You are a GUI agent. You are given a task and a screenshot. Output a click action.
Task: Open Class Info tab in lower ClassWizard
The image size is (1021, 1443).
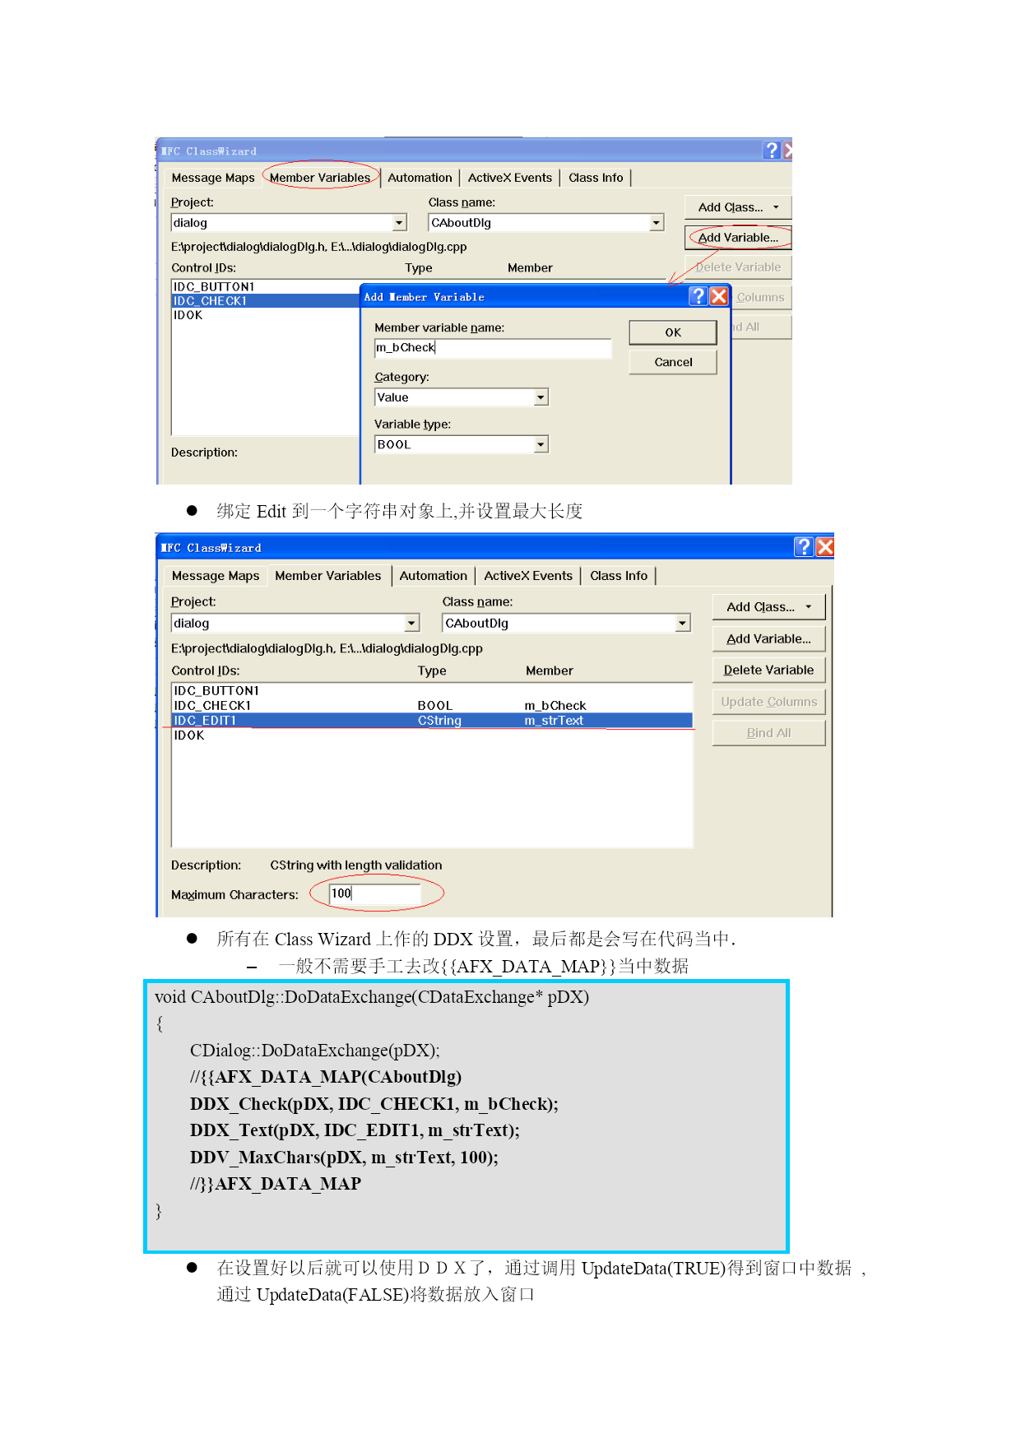point(619,576)
